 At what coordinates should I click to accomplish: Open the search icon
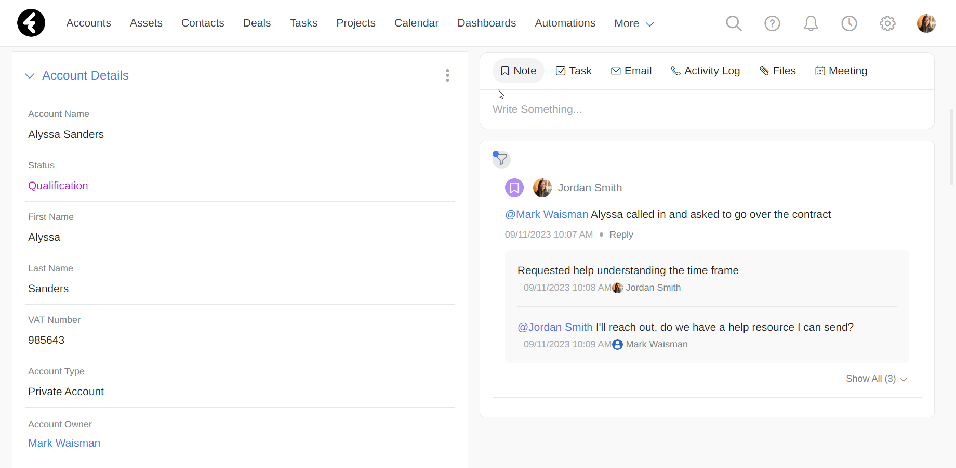[x=734, y=23]
